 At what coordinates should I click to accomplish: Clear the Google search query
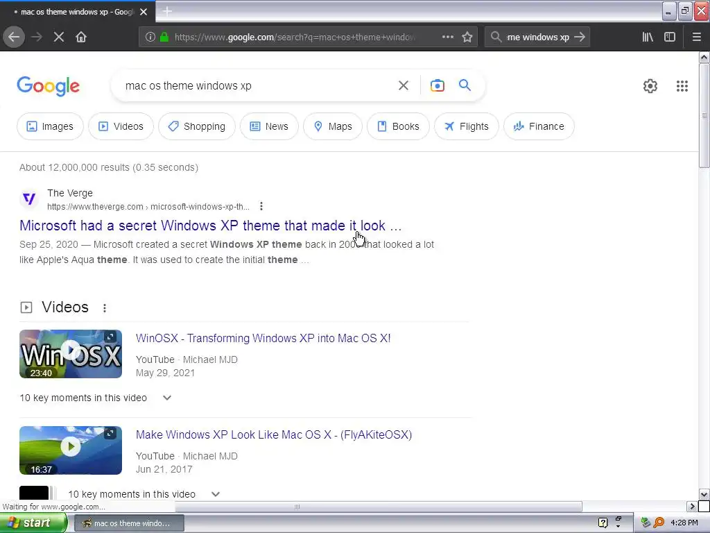(x=403, y=85)
